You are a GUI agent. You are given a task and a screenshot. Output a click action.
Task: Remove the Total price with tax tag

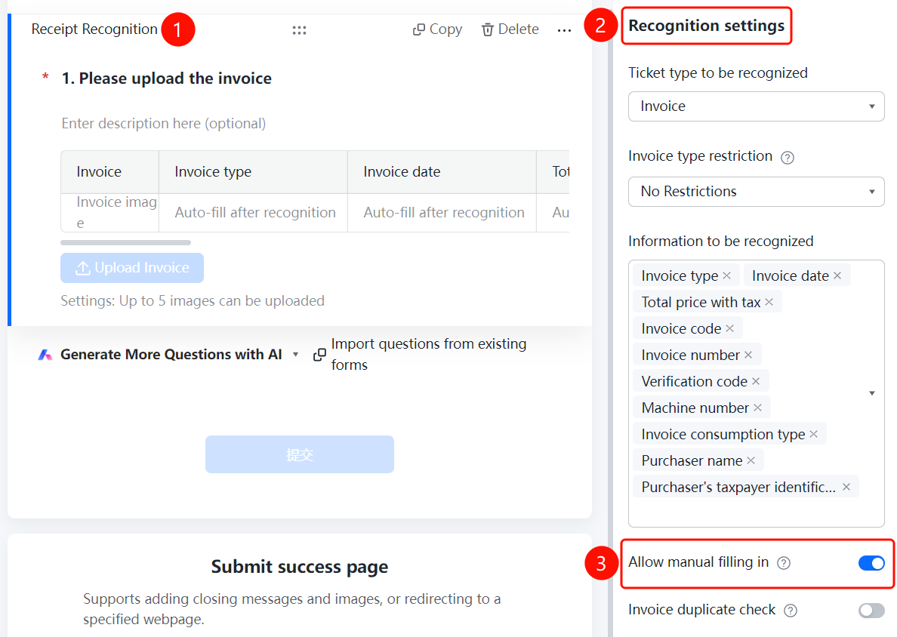[769, 302]
